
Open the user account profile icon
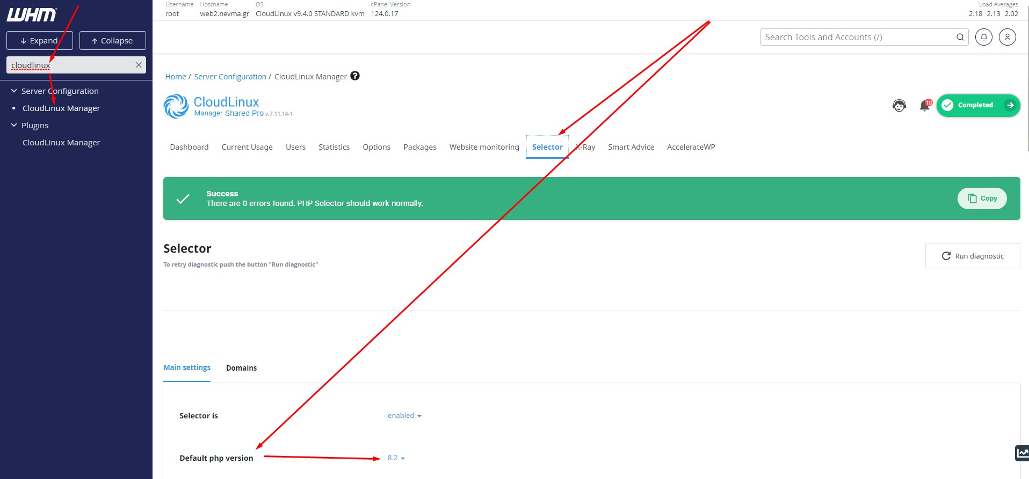point(1007,37)
